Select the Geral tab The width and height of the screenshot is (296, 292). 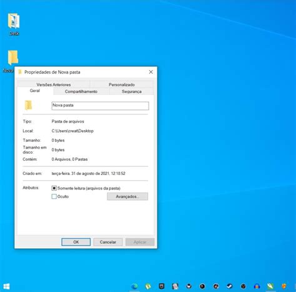[35, 91]
